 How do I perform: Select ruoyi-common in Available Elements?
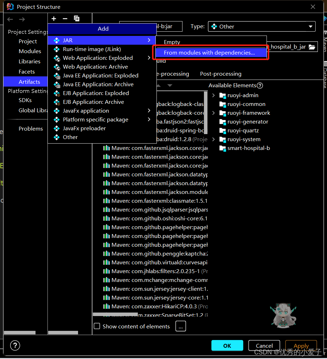click(x=246, y=104)
